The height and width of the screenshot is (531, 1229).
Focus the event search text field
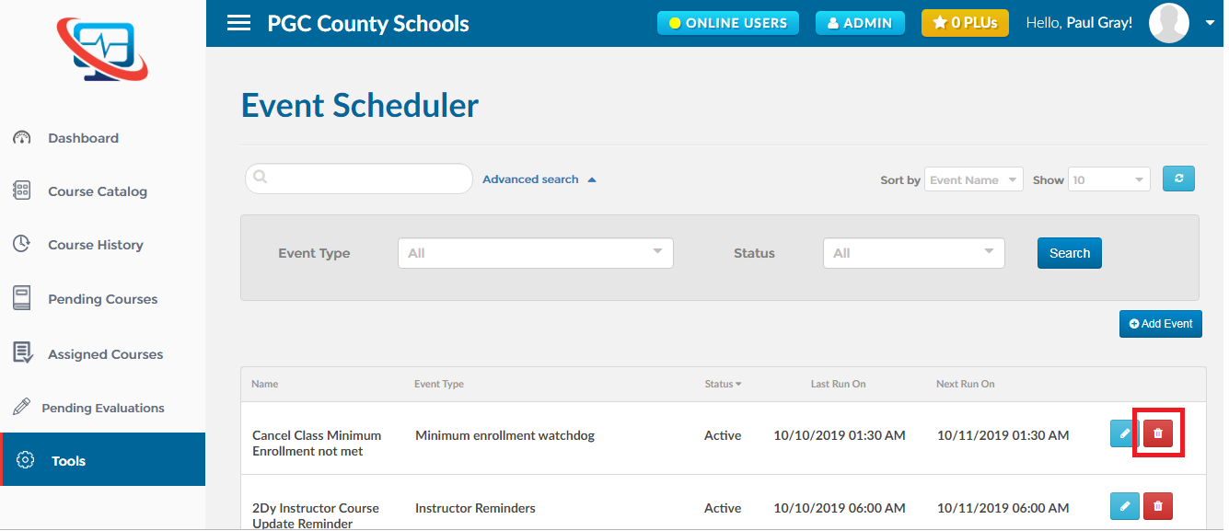[x=359, y=179]
